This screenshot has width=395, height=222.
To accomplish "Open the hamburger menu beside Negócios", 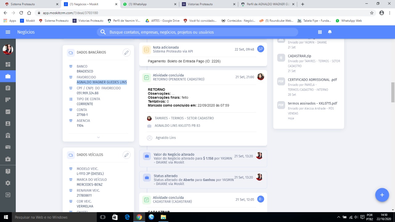I will (x=8, y=32).
